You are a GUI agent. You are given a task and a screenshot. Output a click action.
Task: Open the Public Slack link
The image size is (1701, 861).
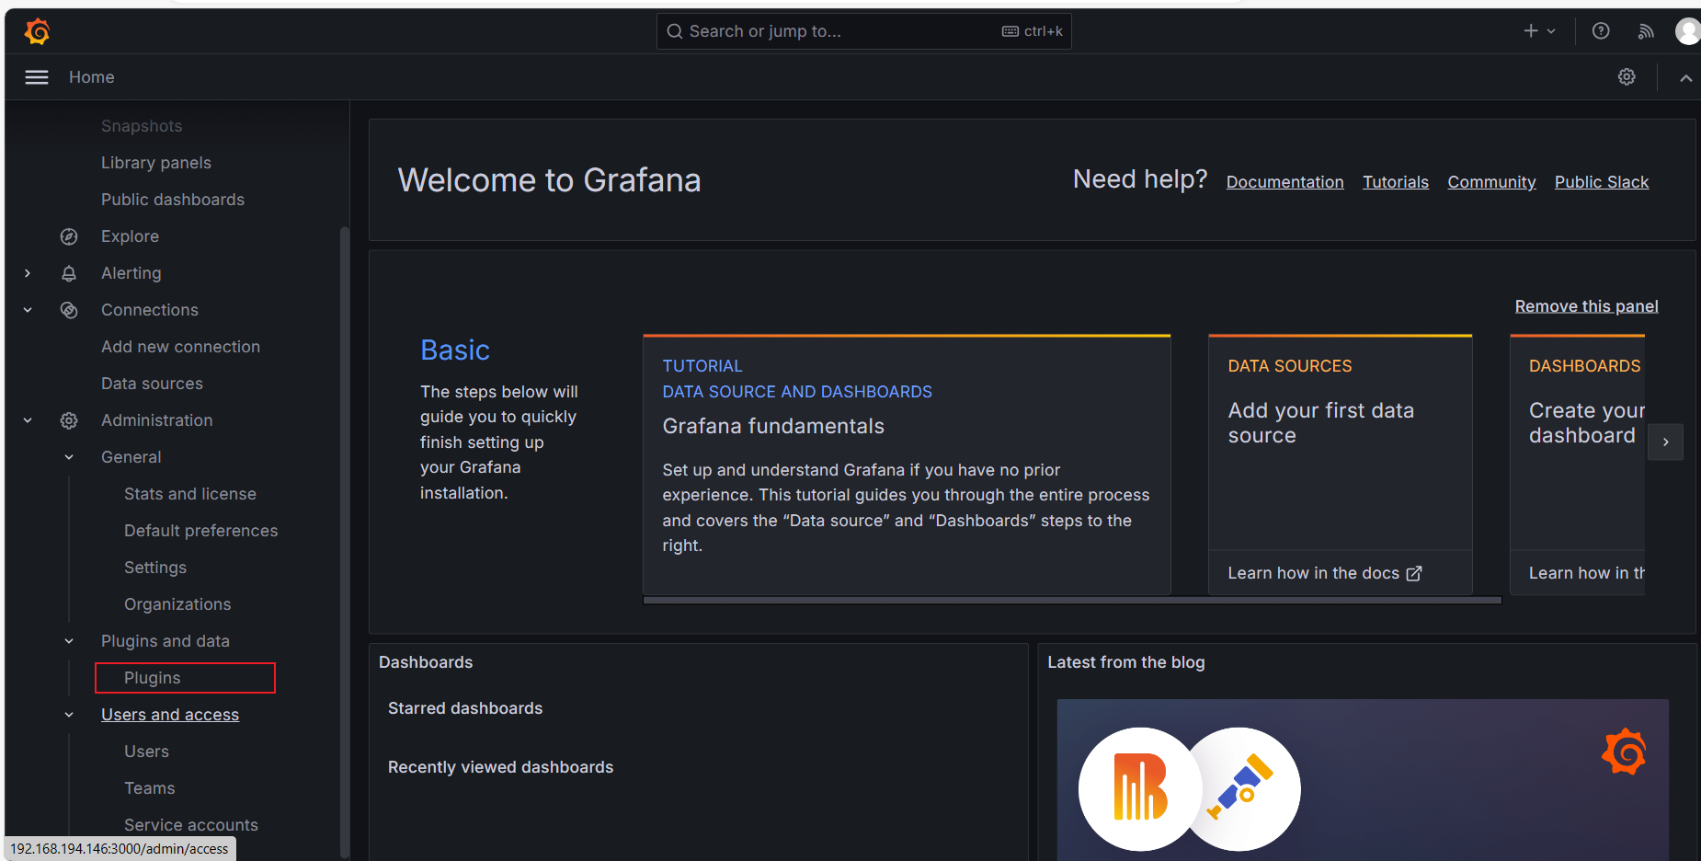click(1602, 182)
